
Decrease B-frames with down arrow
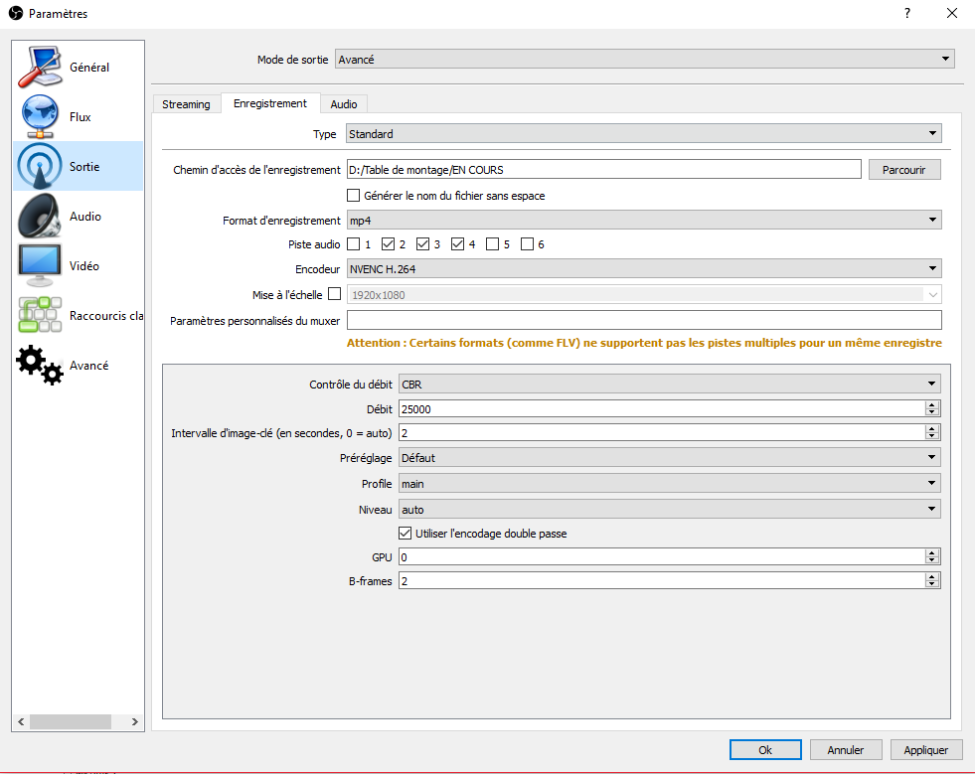click(932, 584)
